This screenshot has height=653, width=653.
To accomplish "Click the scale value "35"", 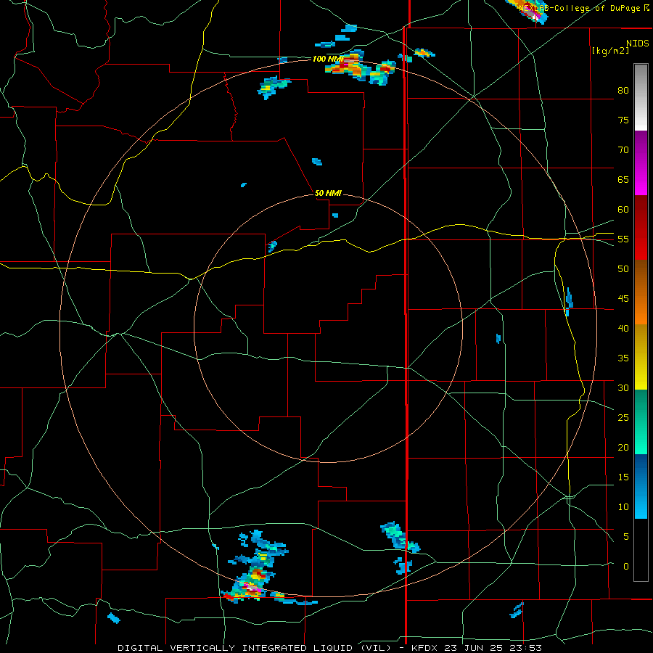I will coord(623,358).
